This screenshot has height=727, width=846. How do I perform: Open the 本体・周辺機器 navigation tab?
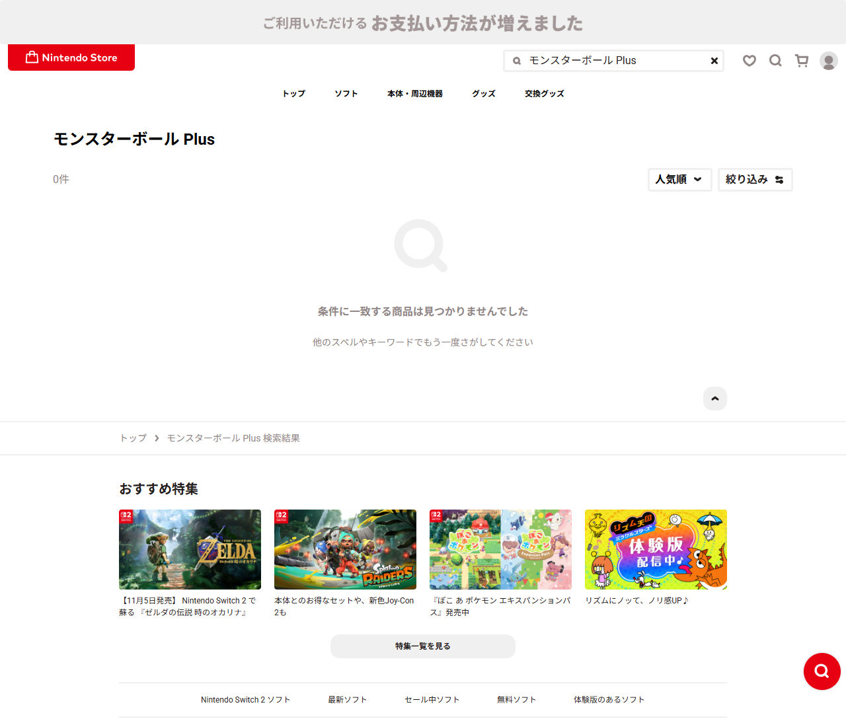(415, 94)
